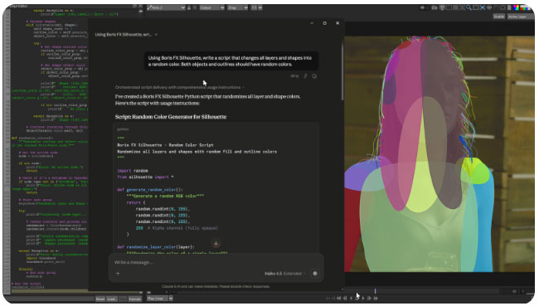Open the Roto node dropdown
539x306 pixels.
pos(166,7)
